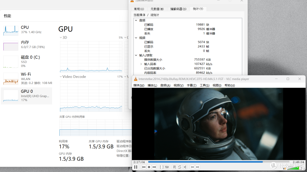Click the 3D usage graph

(91, 57)
